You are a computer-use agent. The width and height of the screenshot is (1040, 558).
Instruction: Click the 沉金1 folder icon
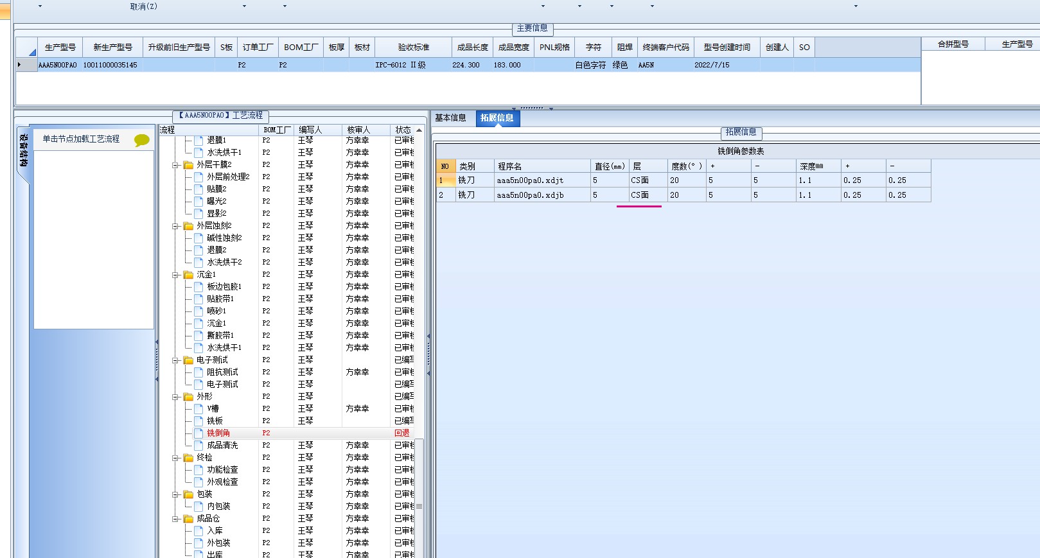[188, 275]
